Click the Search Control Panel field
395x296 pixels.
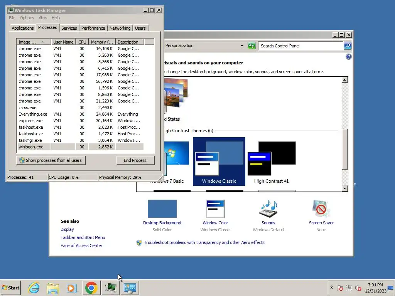300,46
